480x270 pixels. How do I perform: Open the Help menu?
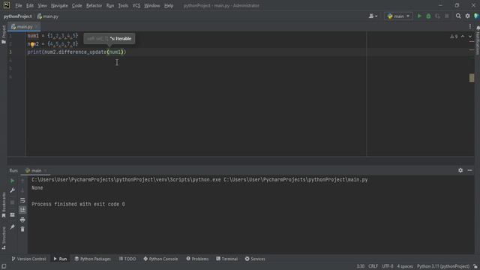click(169, 5)
